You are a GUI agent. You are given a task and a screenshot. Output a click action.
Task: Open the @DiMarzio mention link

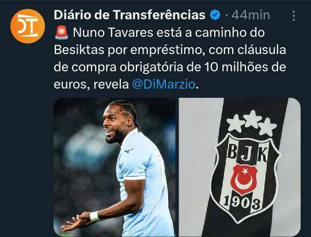pos(164,85)
